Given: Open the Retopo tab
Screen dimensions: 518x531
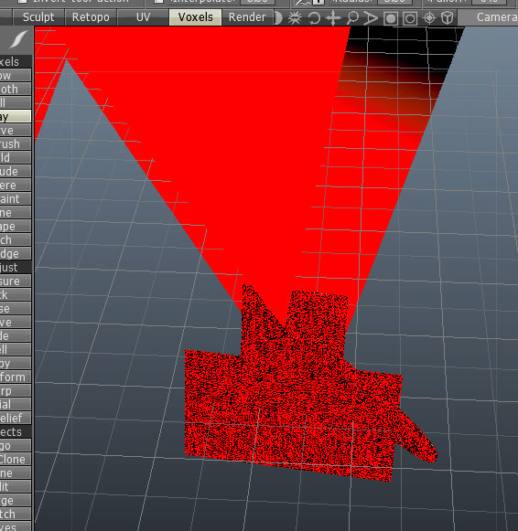Looking at the screenshot, I should coord(91,17).
